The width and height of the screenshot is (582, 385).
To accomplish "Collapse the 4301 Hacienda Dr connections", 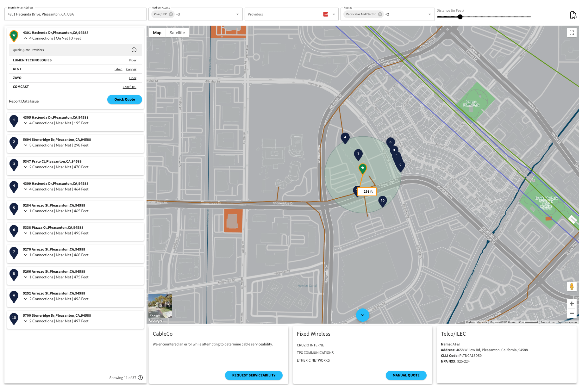I will coord(26,38).
